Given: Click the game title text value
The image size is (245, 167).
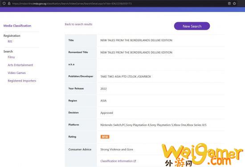Looking at the screenshot, I should click(136, 40).
